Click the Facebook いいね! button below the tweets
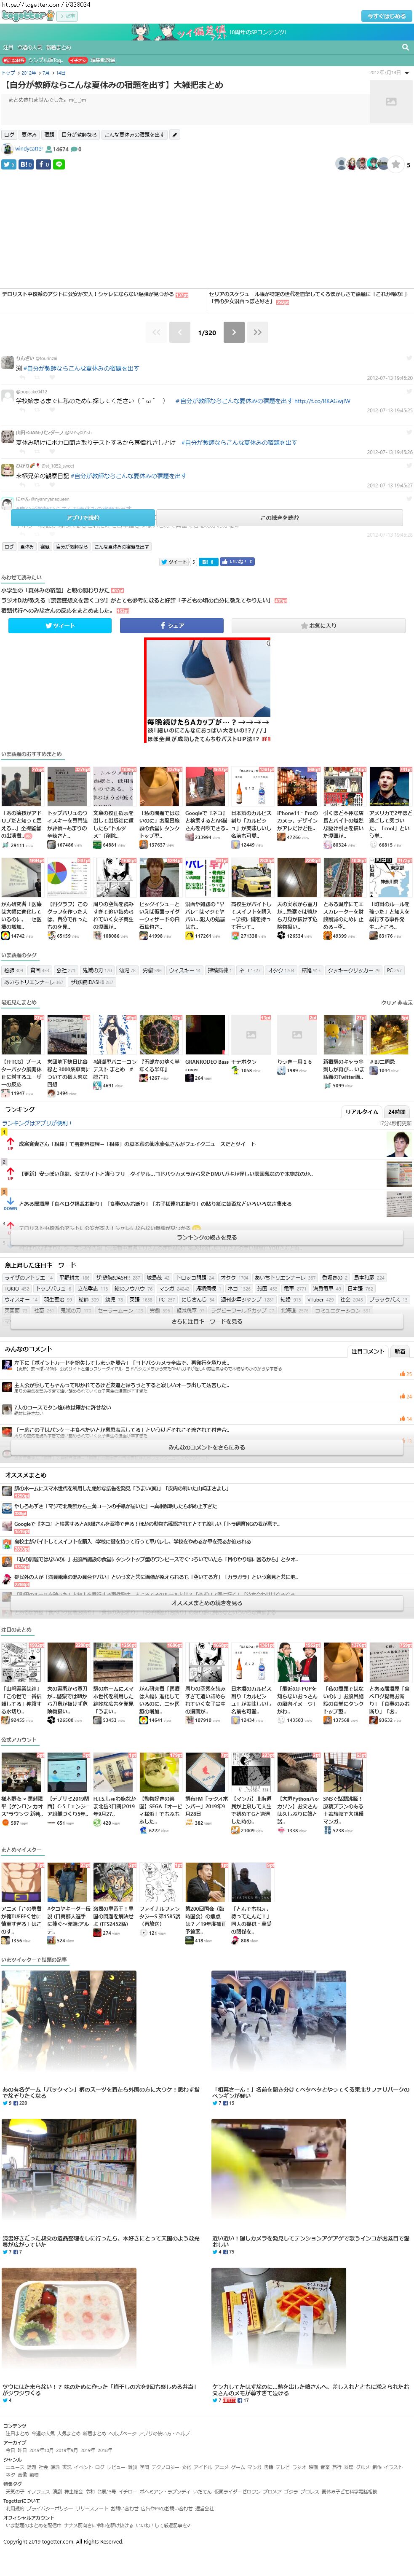This screenshot has width=414, height=2576. (x=238, y=562)
